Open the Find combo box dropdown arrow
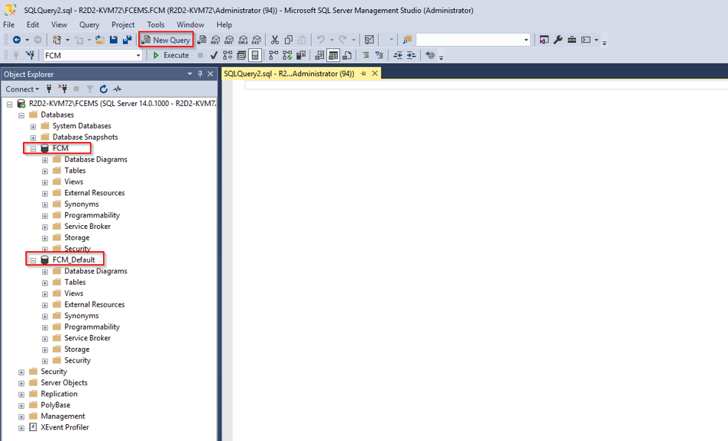 coord(526,40)
